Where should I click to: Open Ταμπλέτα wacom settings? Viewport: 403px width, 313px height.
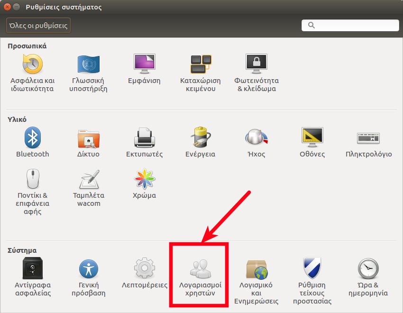[x=88, y=188]
